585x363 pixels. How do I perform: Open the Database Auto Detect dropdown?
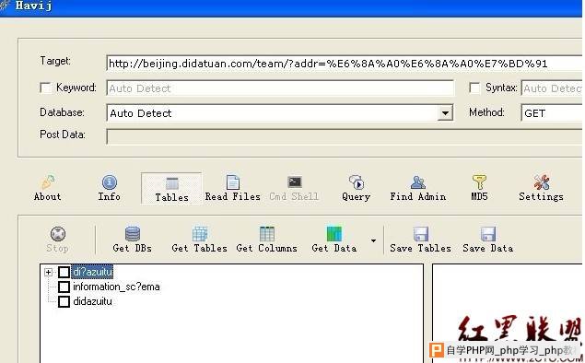pyautogui.click(x=446, y=112)
